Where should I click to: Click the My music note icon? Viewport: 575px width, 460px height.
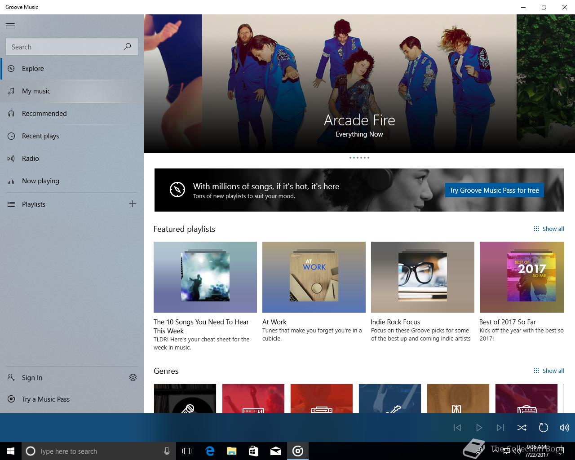pyautogui.click(x=11, y=91)
